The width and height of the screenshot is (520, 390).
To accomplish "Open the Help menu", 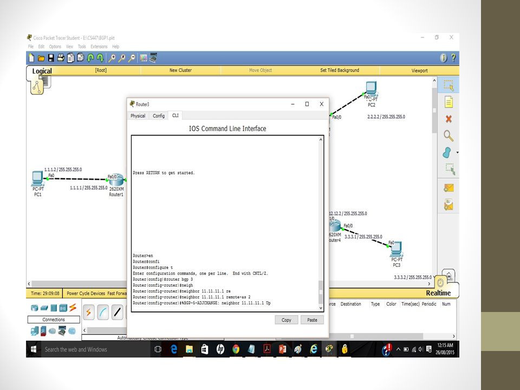I will [x=115, y=47].
